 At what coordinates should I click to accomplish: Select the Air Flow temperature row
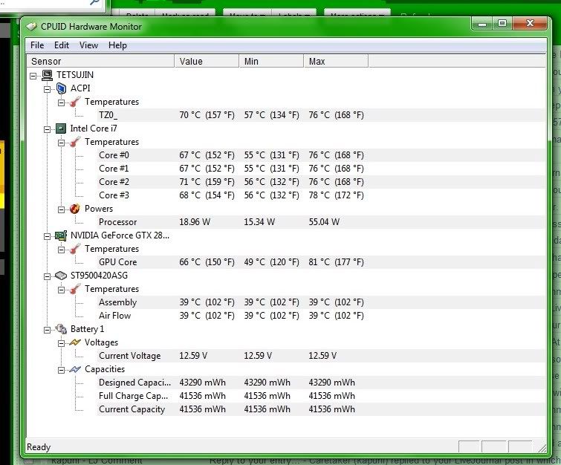click(x=321, y=316)
